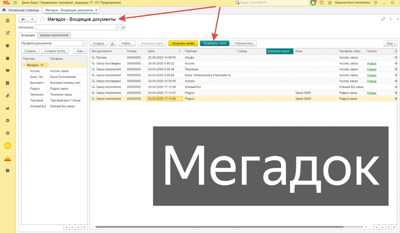The width and height of the screenshot is (400, 233).
Task: Click the horizontal scrollbar under documents table
Action: pos(220,227)
